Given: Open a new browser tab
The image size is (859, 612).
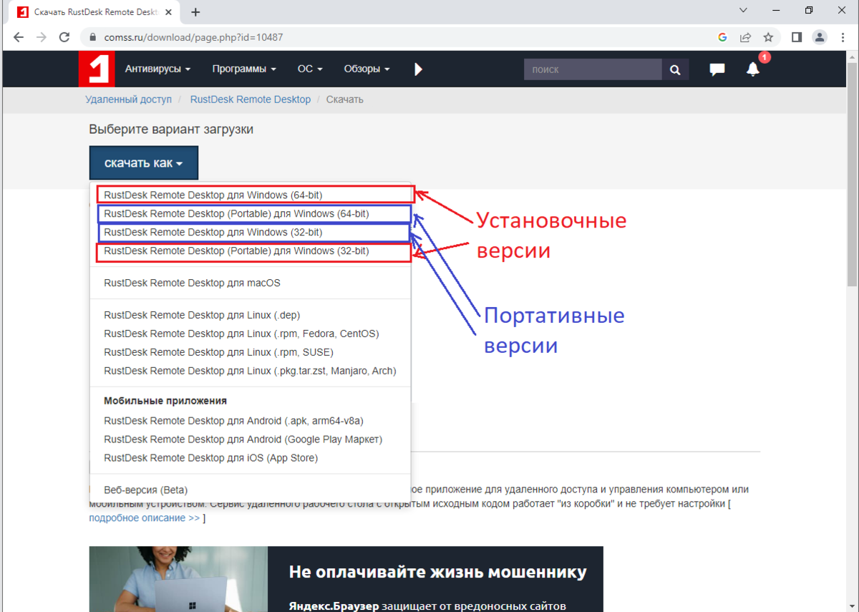Looking at the screenshot, I should (195, 12).
